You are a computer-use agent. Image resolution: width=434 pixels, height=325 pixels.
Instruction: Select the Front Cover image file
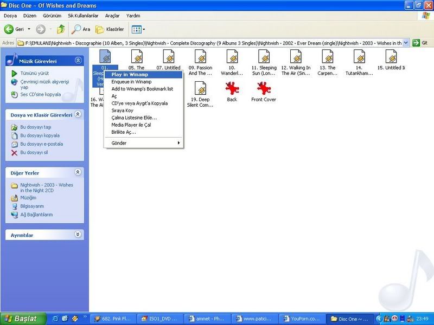pyautogui.click(x=264, y=92)
